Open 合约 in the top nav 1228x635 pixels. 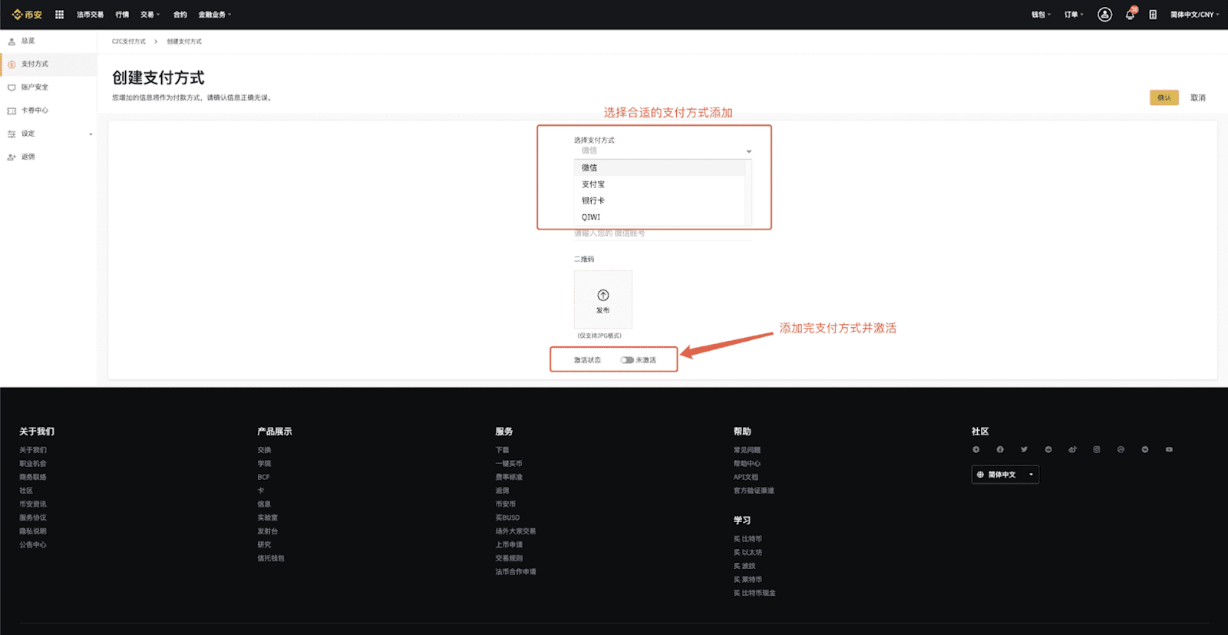pos(180,15)
